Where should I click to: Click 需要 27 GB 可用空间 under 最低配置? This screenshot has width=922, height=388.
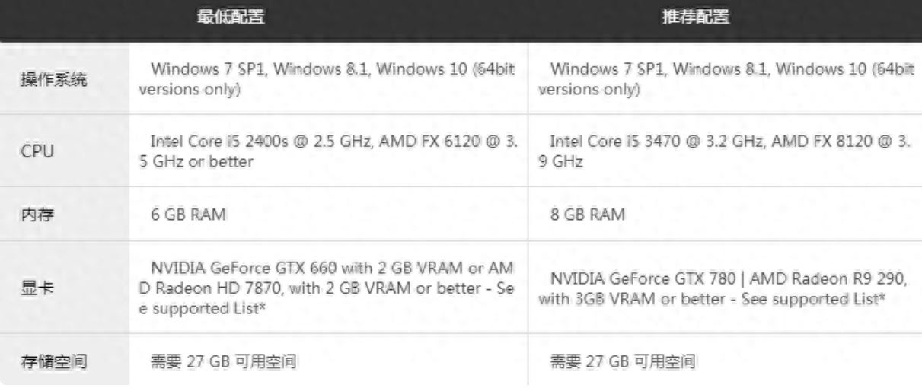(223, 360)
